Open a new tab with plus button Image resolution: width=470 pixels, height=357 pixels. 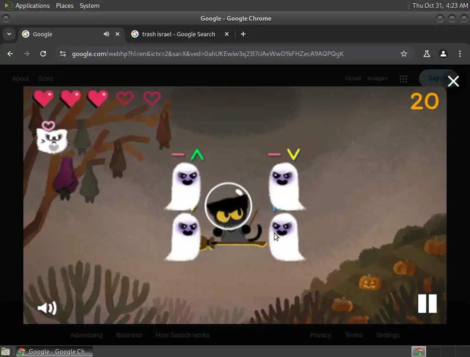tap(243, 34)
